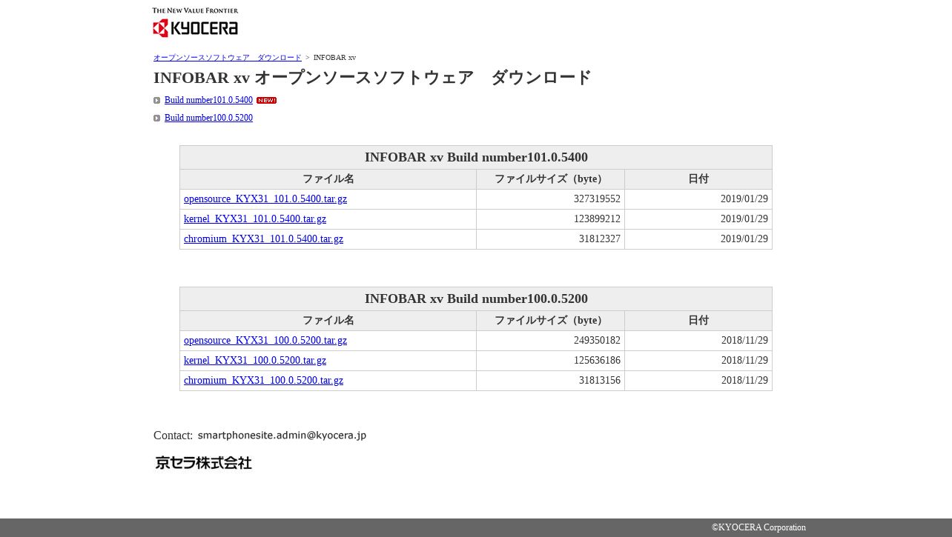Click the 2018/11/29 date in opensource_KYX31_100.0.5200 row
Viewport: 952px width, 537px height.
coord(744,341)
